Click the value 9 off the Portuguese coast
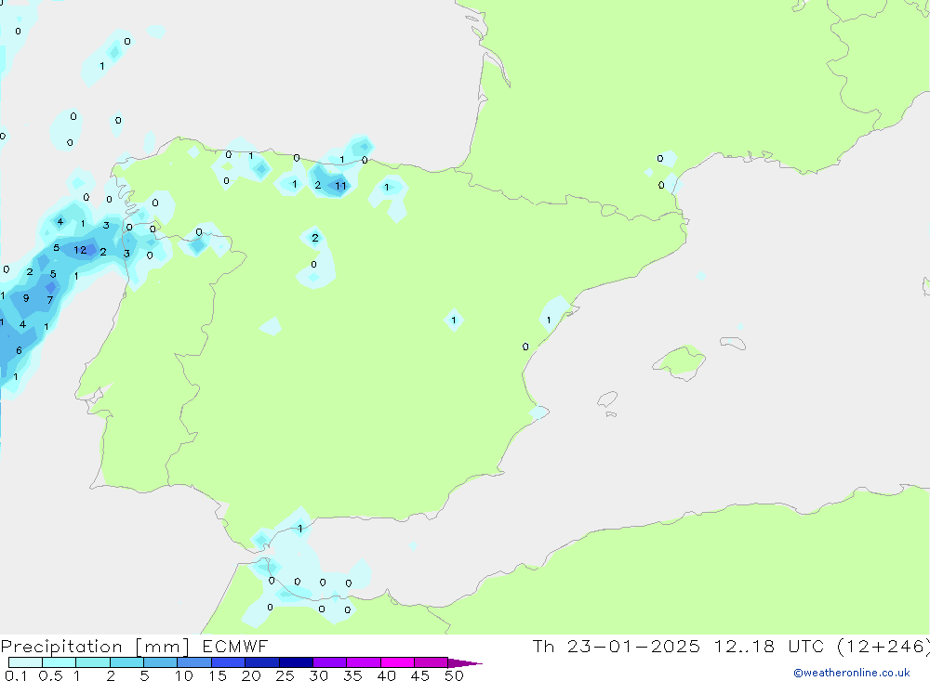Image resolution: width=930 pixels, height=681 pixels. coord(26,298)
